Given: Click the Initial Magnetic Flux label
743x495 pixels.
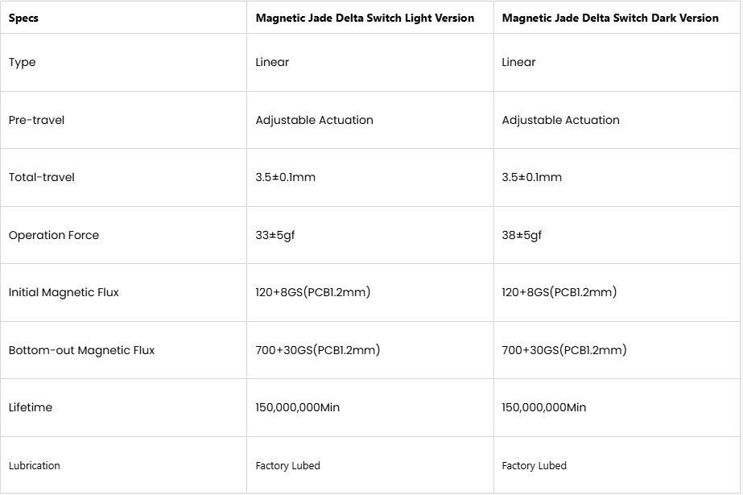Looking at the screenshot, I should coord(64,292).
